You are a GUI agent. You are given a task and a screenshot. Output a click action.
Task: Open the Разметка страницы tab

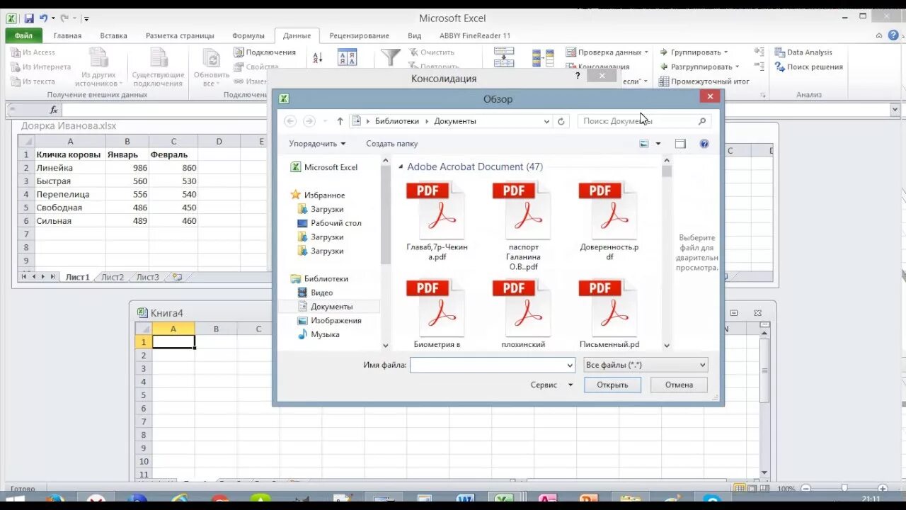(180, 35)
